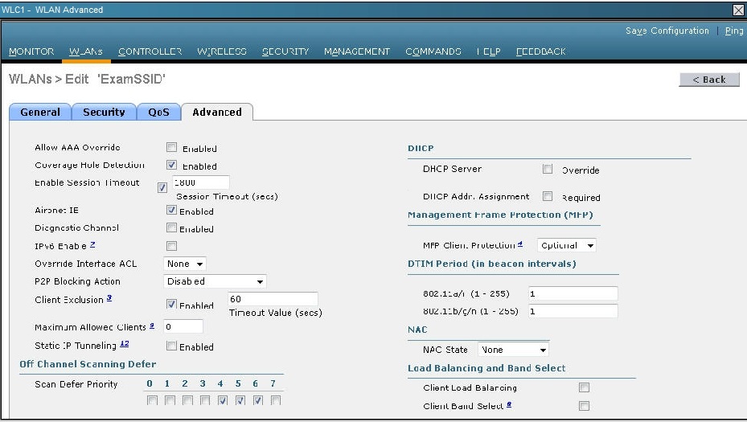Enable Allow AAA Override checkbox
Image resolution: width=747 pixels, height=422 pixels.
point(171,147)
